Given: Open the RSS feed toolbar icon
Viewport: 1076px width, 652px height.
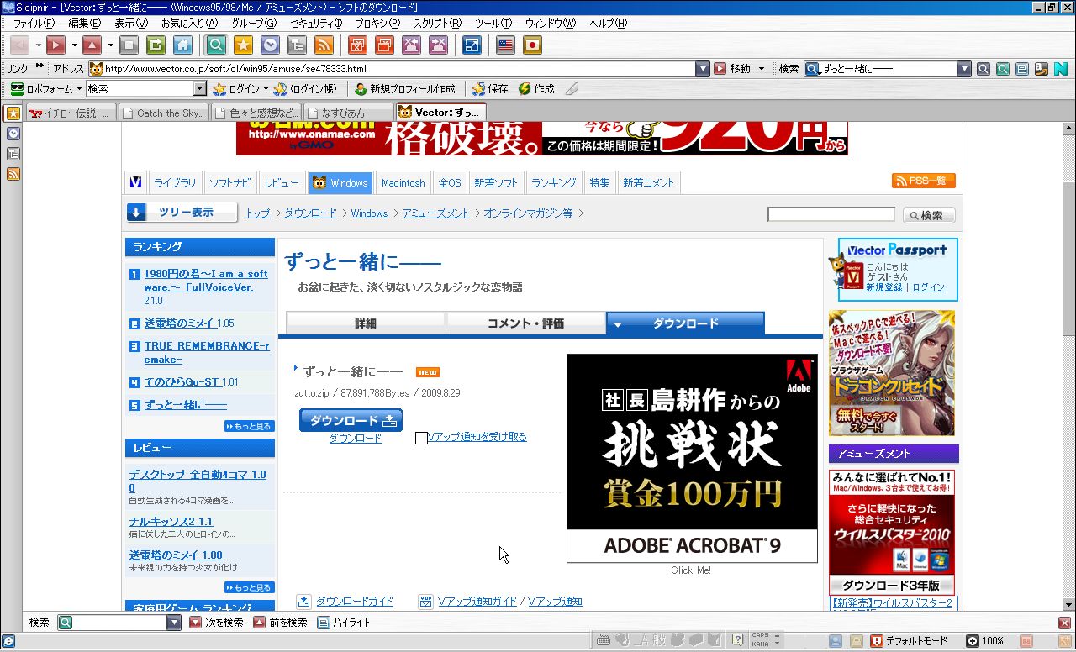Looking at the screenshot, I should (324, 45).
